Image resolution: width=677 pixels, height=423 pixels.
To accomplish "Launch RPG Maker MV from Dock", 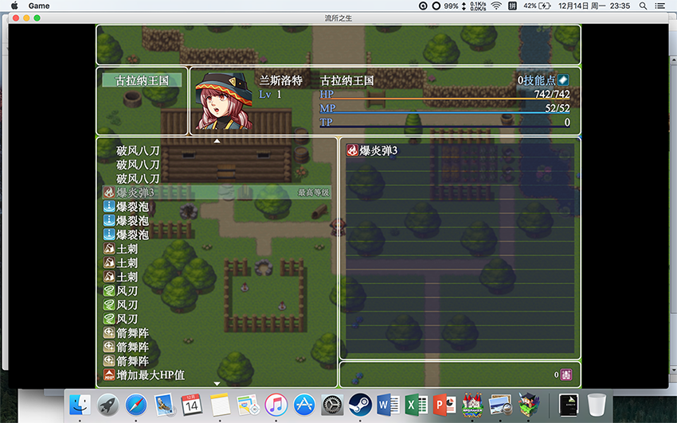I will [x=472, y=405].
